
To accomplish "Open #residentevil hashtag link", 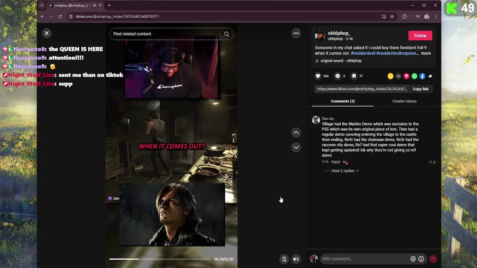I will point(363,53).
